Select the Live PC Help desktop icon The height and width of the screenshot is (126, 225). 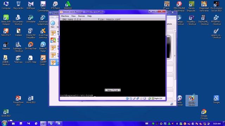pos(31,59)
